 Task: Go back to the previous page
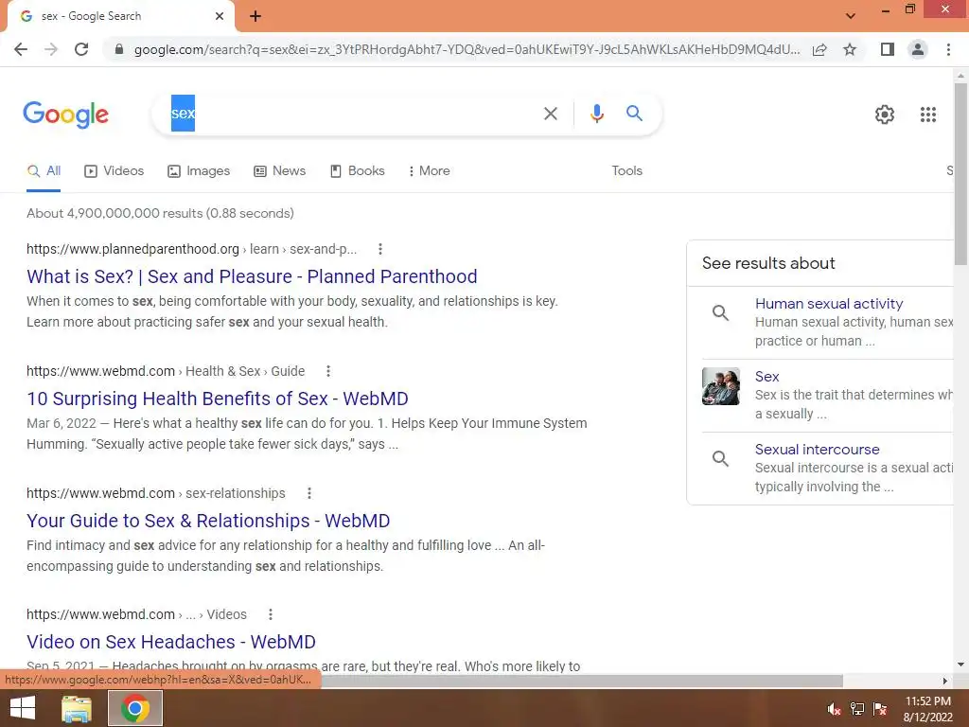point(21,49)
